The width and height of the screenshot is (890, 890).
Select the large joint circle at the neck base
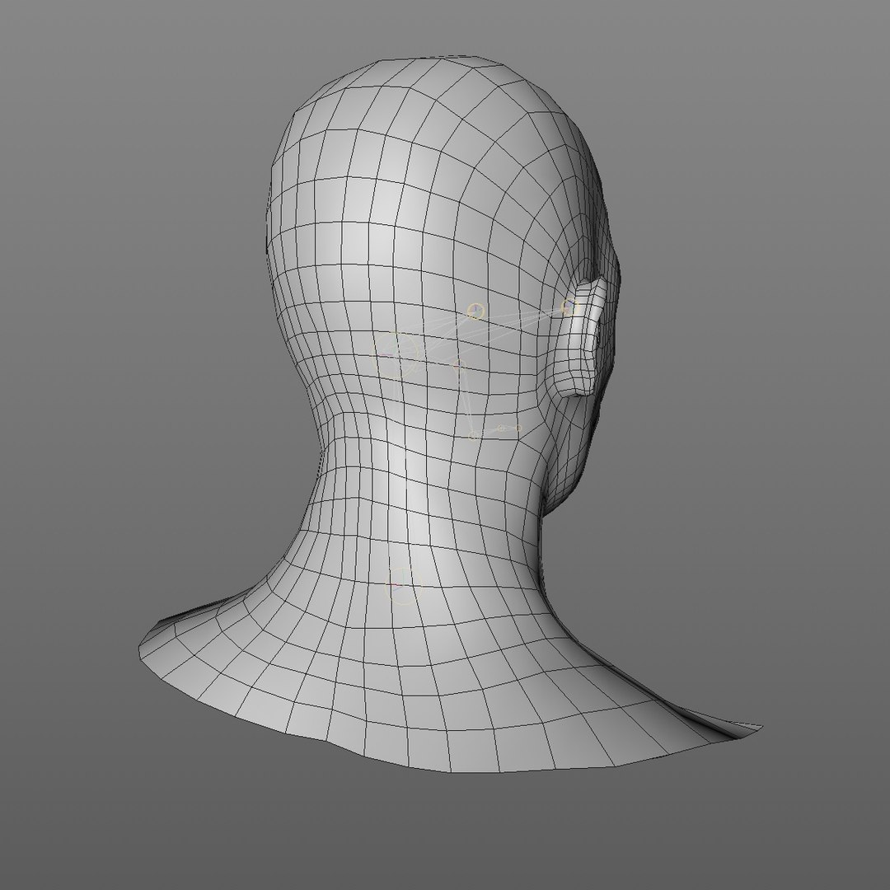click(402, 587)
